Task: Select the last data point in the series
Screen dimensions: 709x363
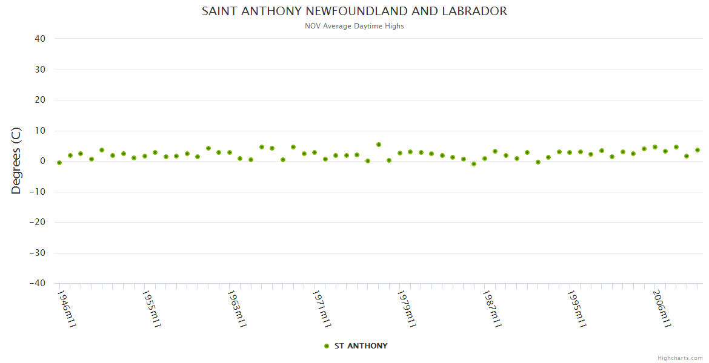Action: [697, 150]
